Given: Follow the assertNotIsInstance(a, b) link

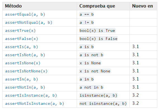Looking at the screenshot, I should click(x=35, y=104).
